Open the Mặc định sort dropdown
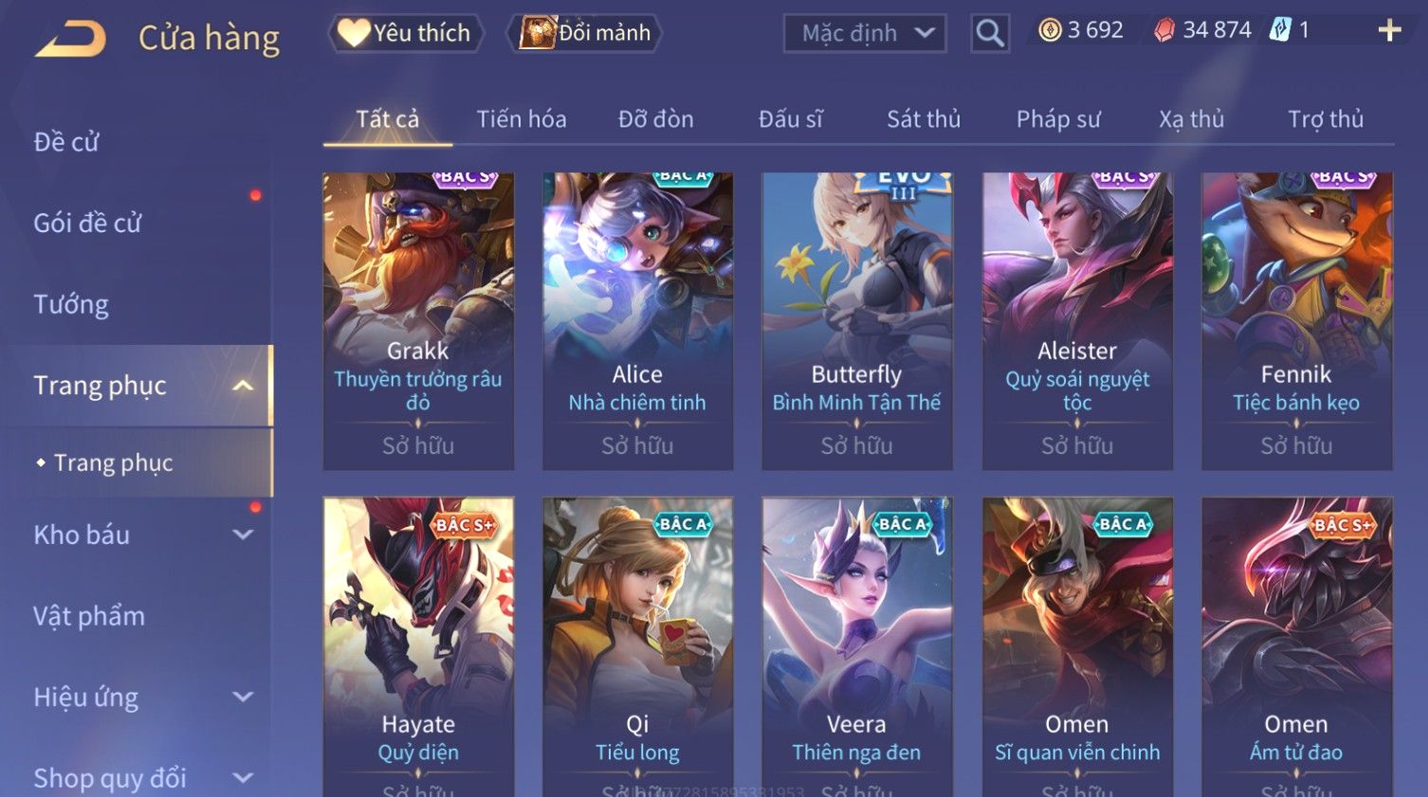The image size is (1428, 797). tap(865, 33)
